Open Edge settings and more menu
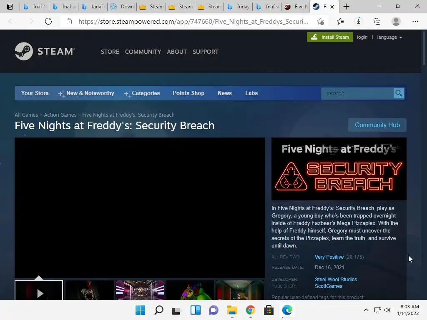427x320 pixels. coord(415,21)
